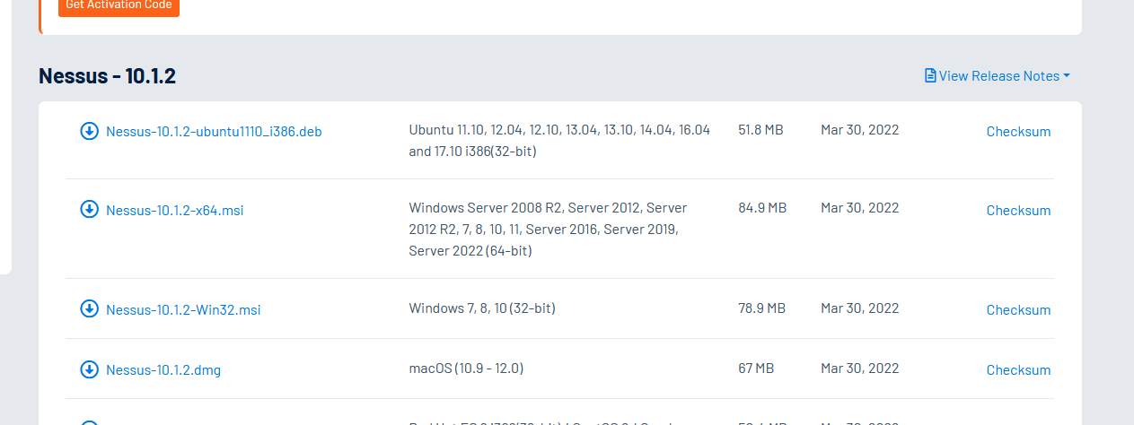Select Mar 30, 2022 date in Win32.msi row
The height and width of the screenshot is (425, 1134).
click(859, 308)
